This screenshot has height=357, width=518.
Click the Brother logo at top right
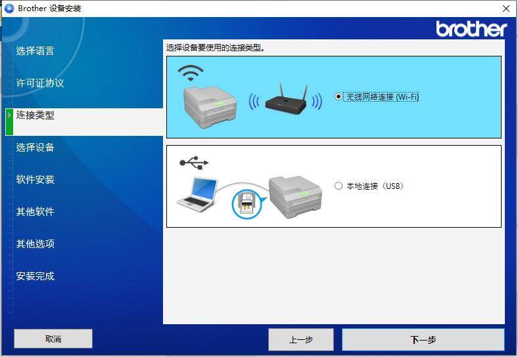click(471, 29)
